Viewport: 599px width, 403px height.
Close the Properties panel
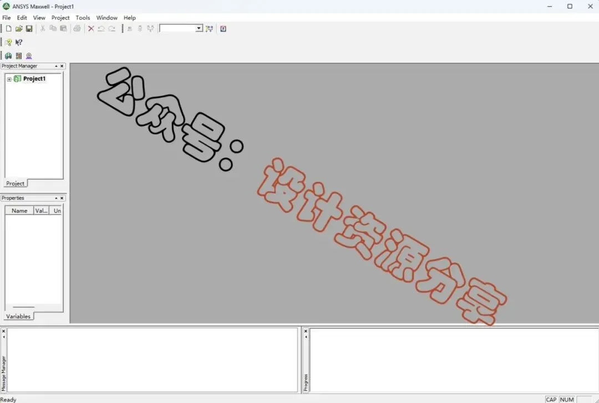pyautogui.click(x=62, y=198)
